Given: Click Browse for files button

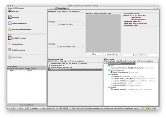Looking at the screenshot, I should 66,24.
